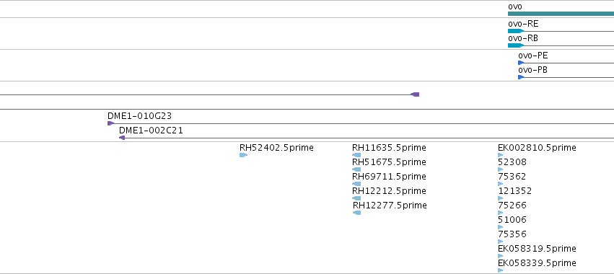The width and height of the screenshot is (614, 274).
Task: Open the RH51675.5prime feature label
Action: point(389,162)
